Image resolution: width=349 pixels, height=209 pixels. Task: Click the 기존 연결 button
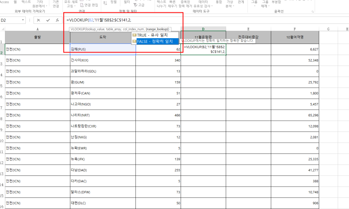coord(56,4)
